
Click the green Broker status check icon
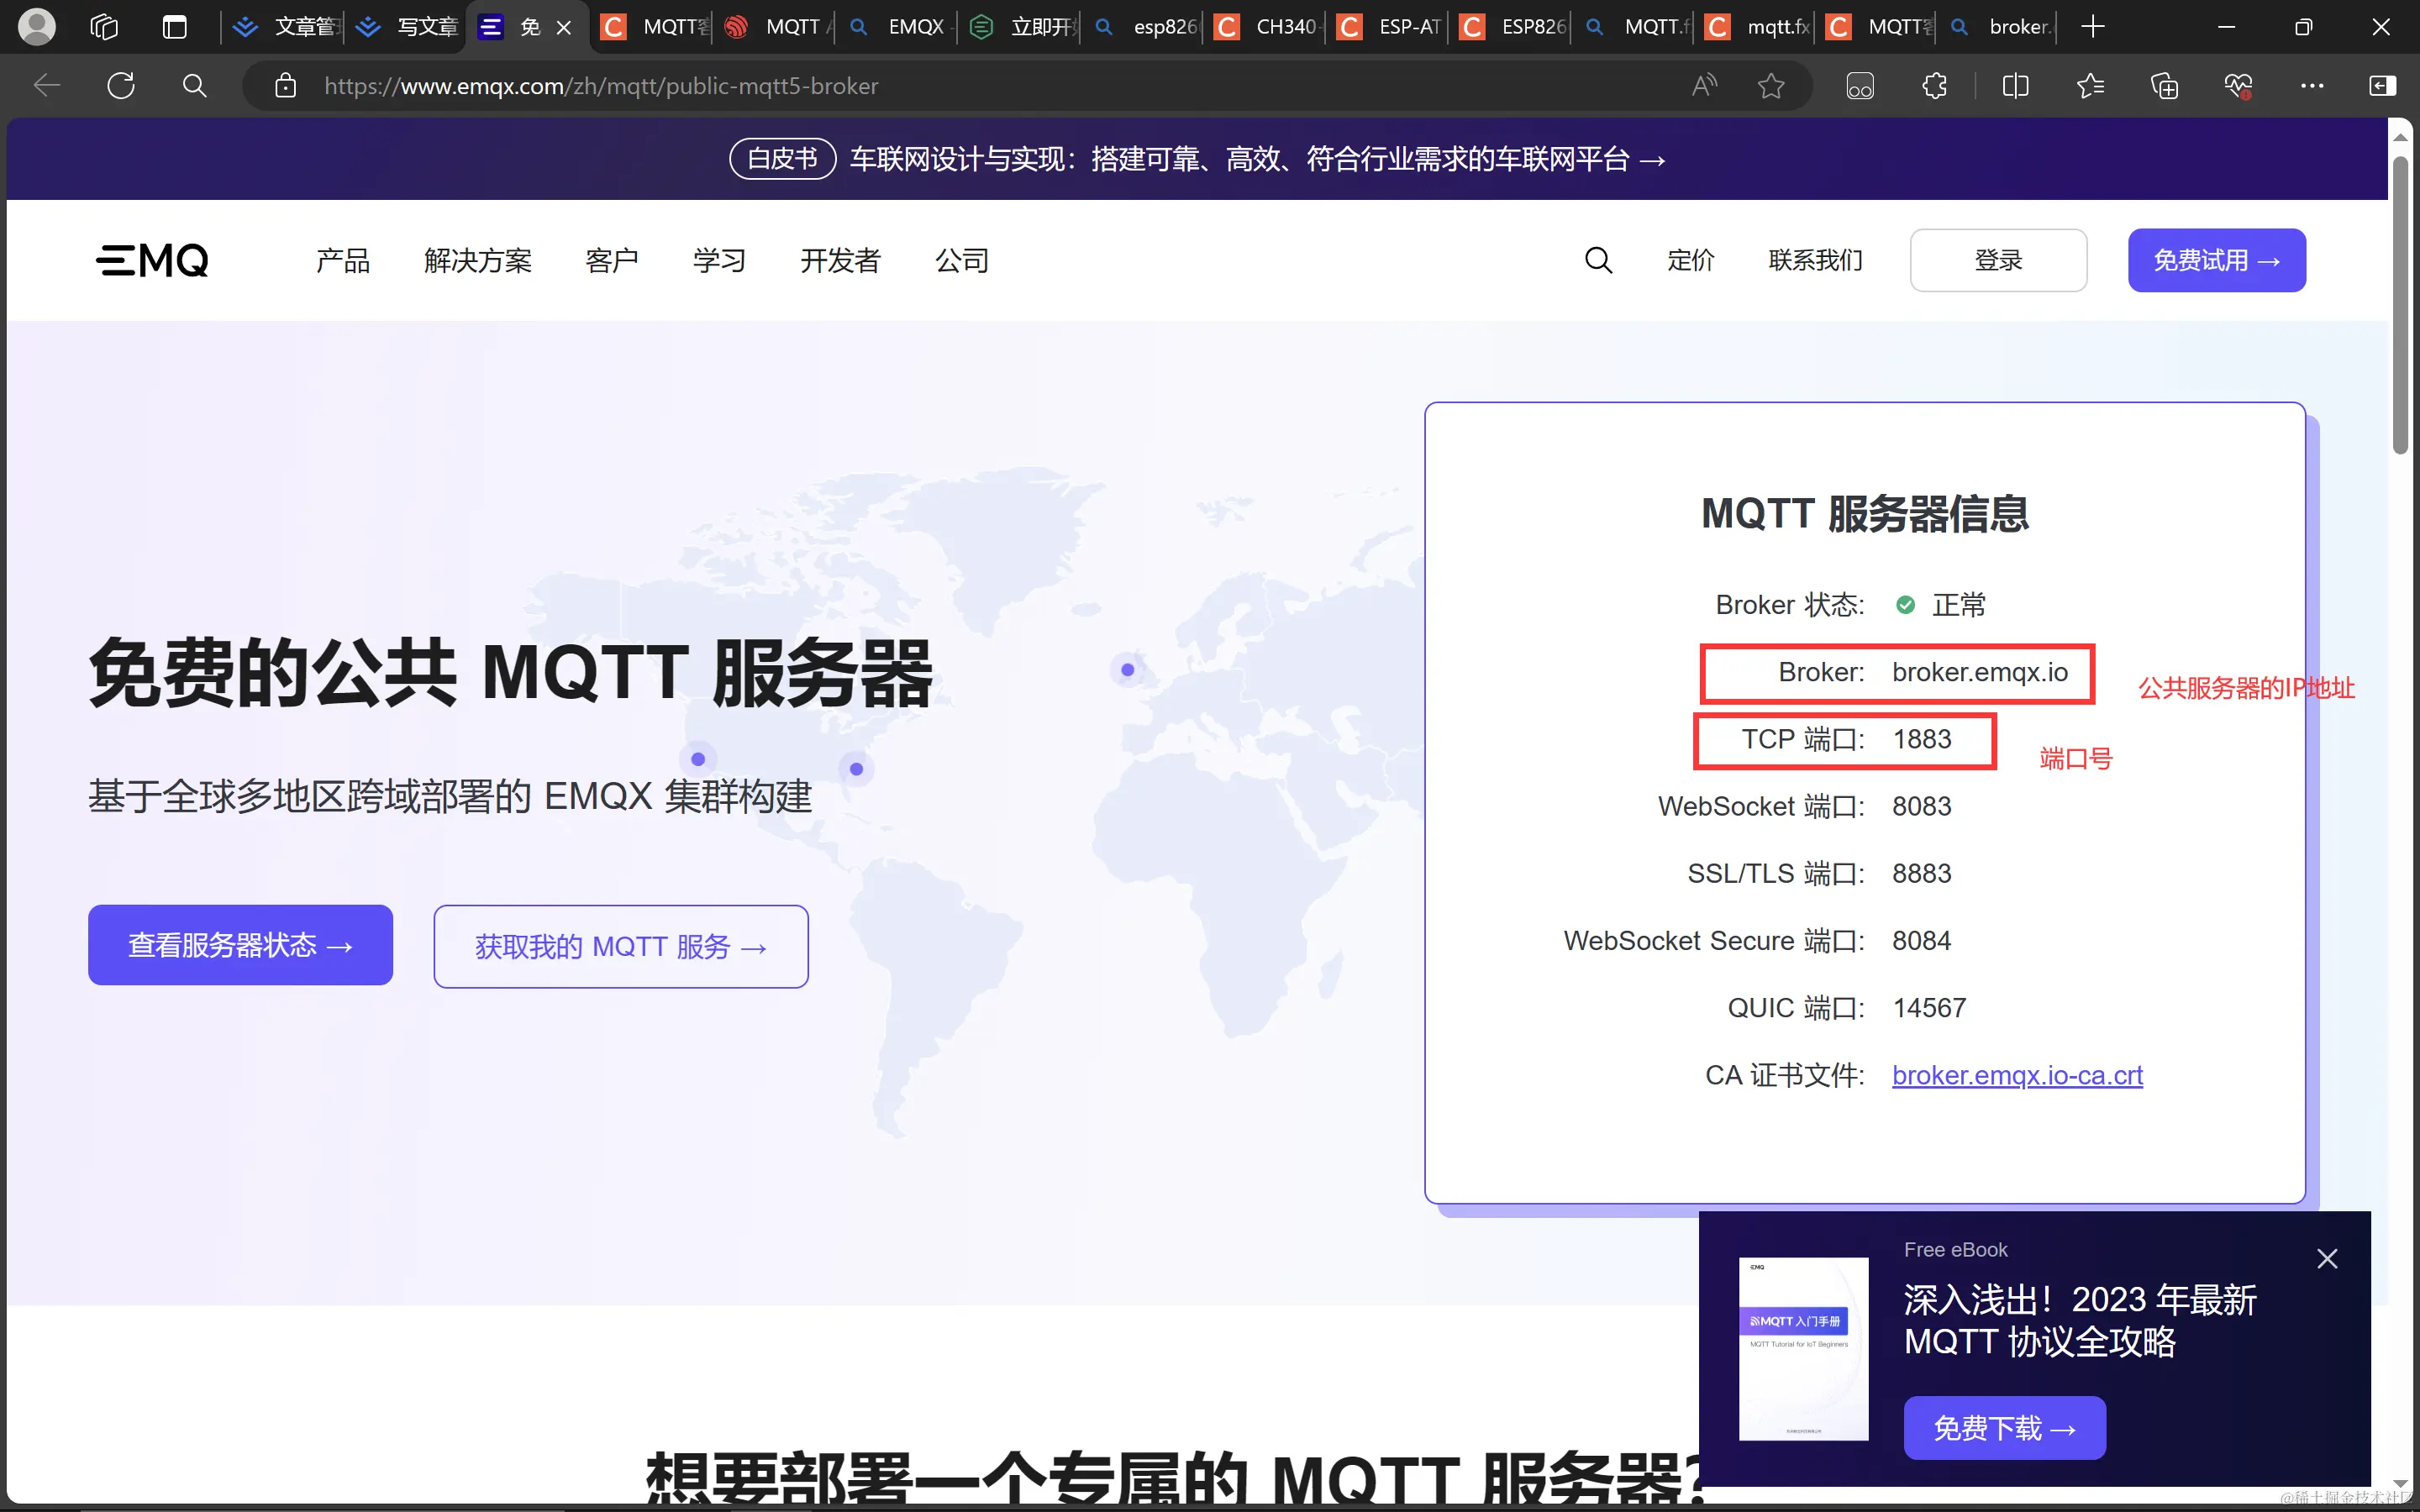pos(1906,605)
